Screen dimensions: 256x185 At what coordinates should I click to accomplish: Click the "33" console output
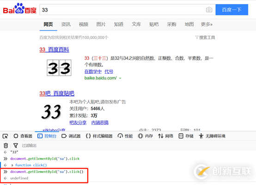coord(14,152)
